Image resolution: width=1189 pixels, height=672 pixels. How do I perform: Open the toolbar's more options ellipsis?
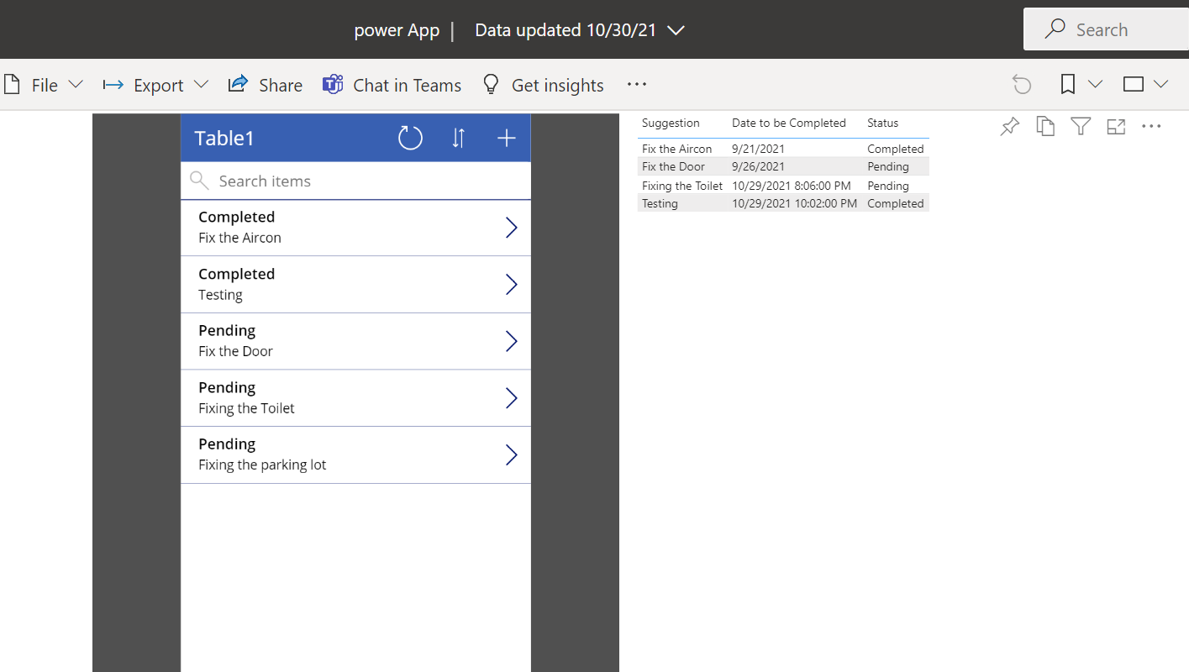pos(637,84)
